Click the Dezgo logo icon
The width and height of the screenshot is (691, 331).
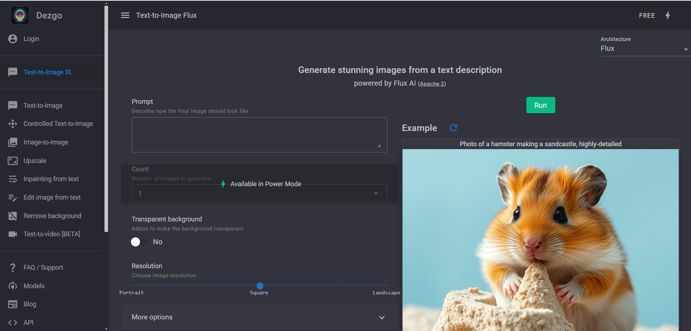pos(20,15)
